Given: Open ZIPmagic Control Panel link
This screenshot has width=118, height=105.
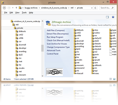Looking at the screenshot, I should pos(52,54).
